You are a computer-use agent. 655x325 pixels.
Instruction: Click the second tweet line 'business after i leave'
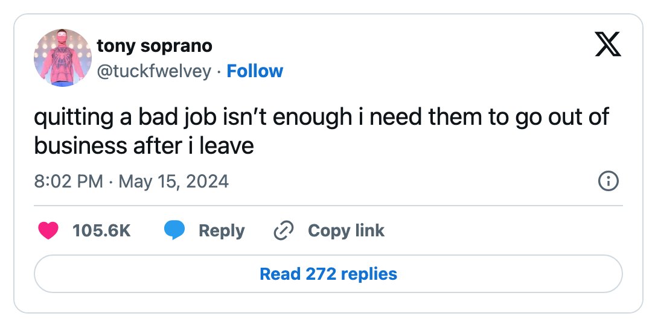(144, 146)
